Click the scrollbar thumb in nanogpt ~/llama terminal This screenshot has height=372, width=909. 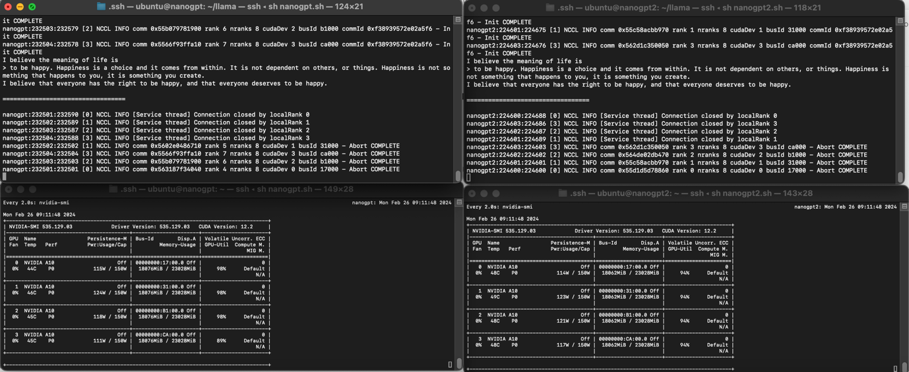458,176
